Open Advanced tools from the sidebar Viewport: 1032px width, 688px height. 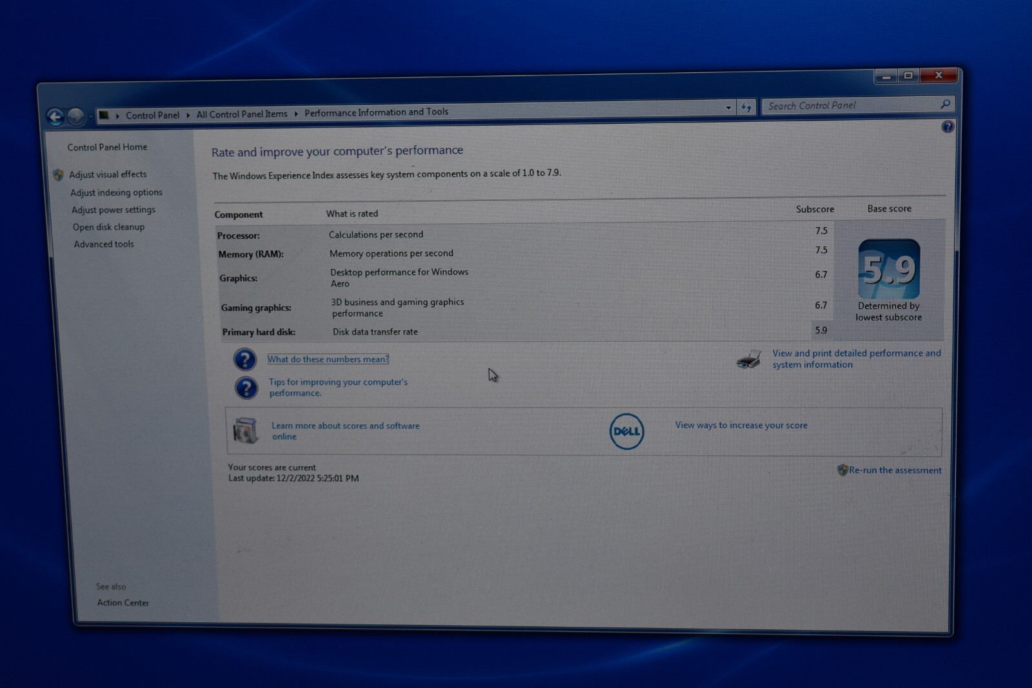(x=104, y=244)
